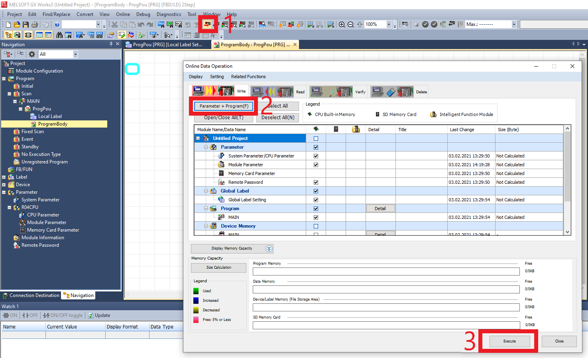Click the Write to PLC toolbar icon
This screenshot has width=588, height=358.
[207, 24]
